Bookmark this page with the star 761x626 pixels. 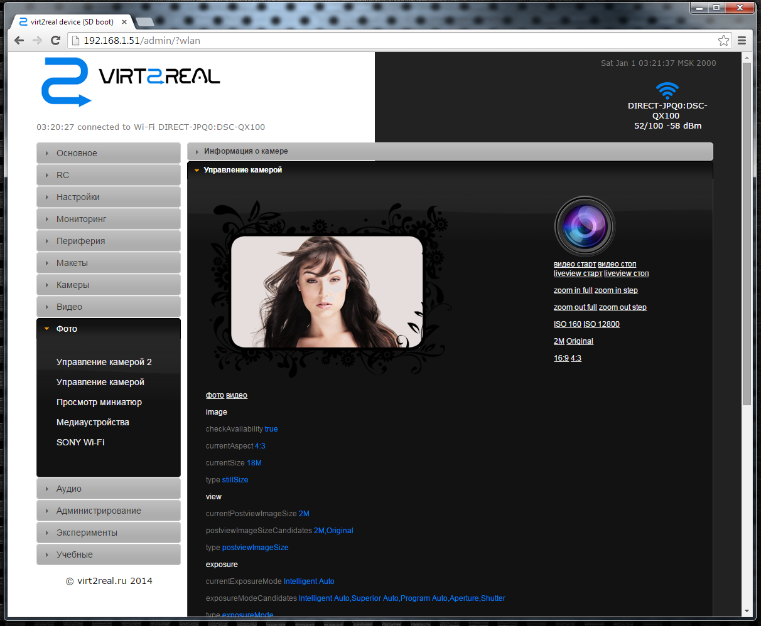[x=723, y=40]
